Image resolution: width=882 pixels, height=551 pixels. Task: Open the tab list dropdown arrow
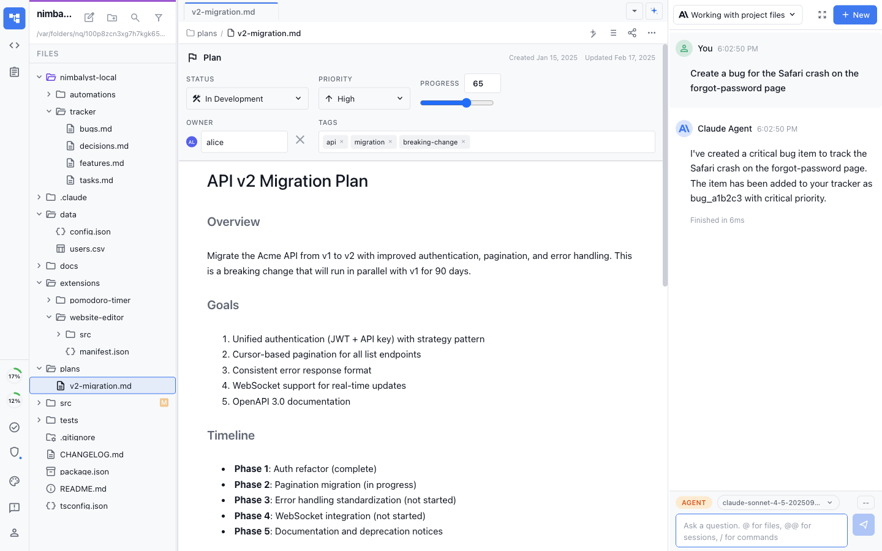point(635,11)
